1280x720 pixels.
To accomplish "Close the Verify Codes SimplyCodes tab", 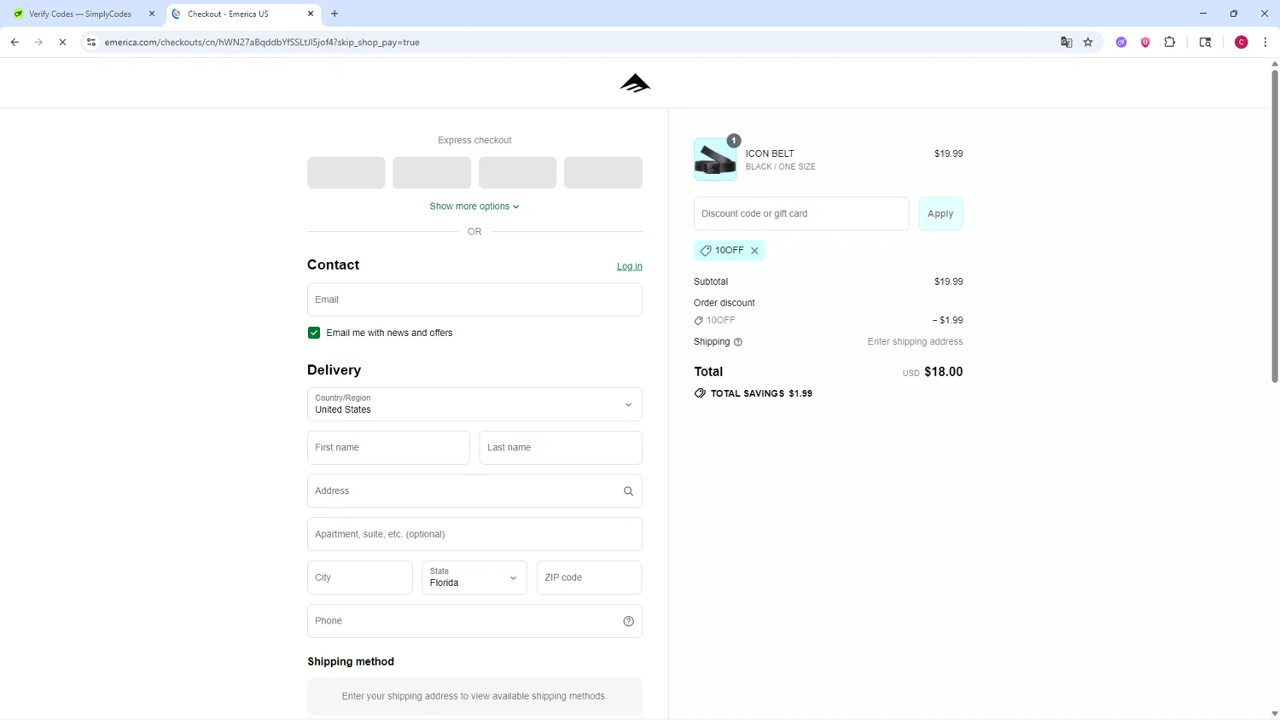I will (x=152, y=14).
